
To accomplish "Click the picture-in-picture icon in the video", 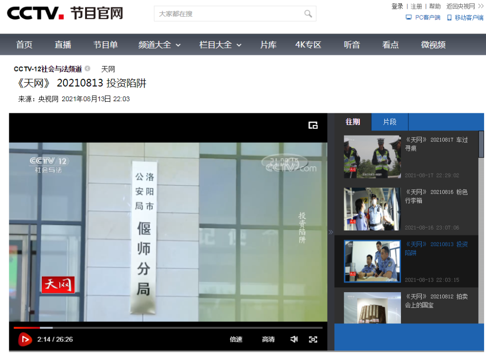I will coord(312,125).
